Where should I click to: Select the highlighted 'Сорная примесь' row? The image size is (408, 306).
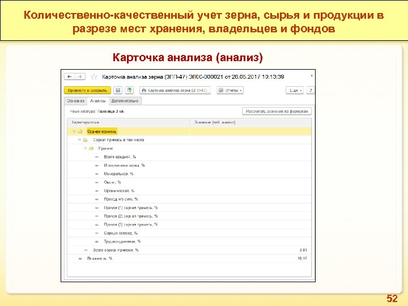pyautogui.click(x=189, y=131)
